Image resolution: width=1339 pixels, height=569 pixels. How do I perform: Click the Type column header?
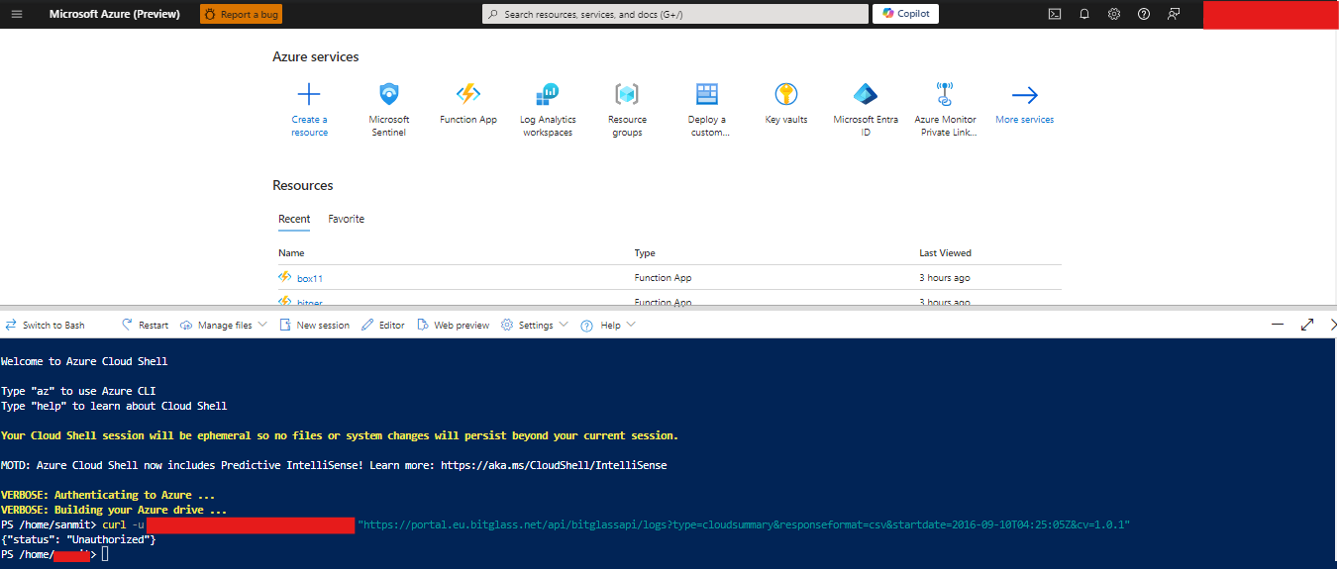point(645,253)
